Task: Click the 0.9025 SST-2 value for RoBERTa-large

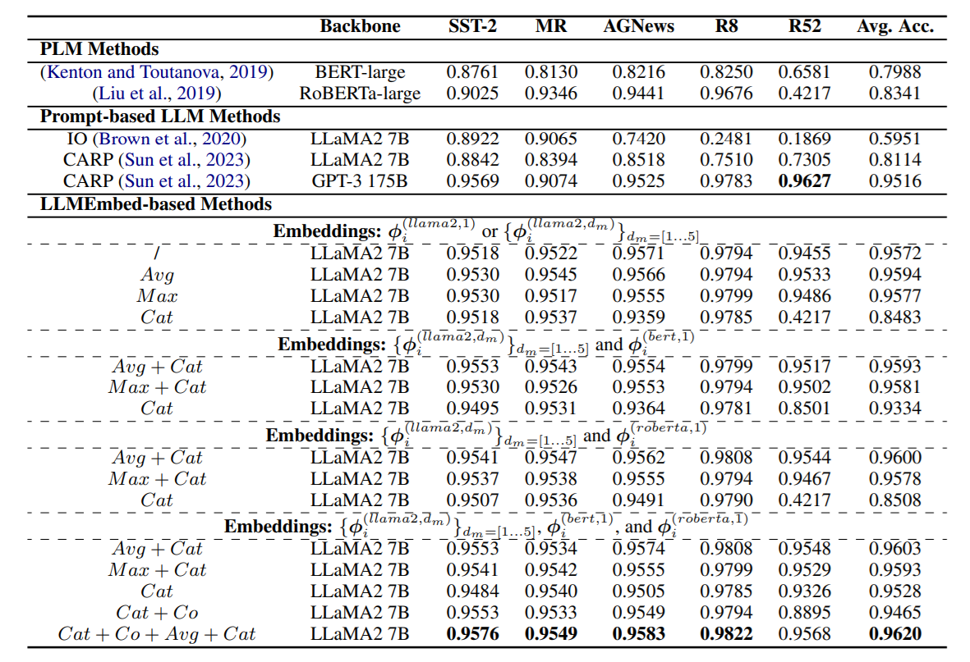Action: [x=472, y=94]
